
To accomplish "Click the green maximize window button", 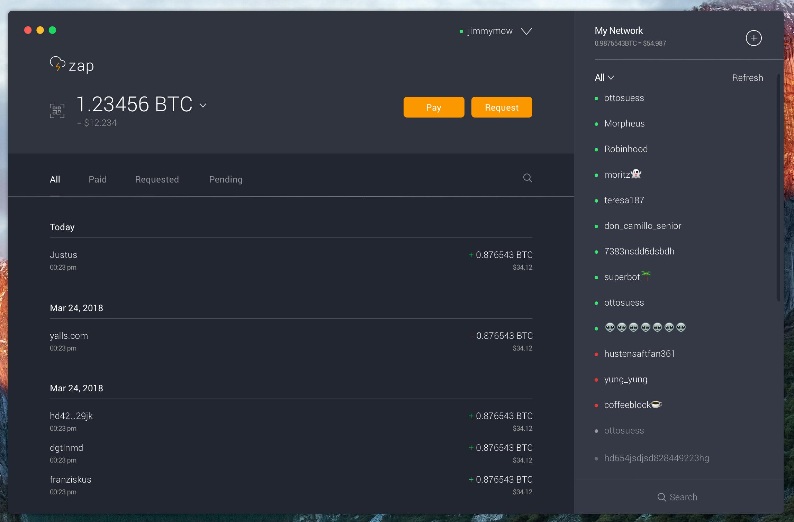I will pyautogui.click(x=52, y=30).
